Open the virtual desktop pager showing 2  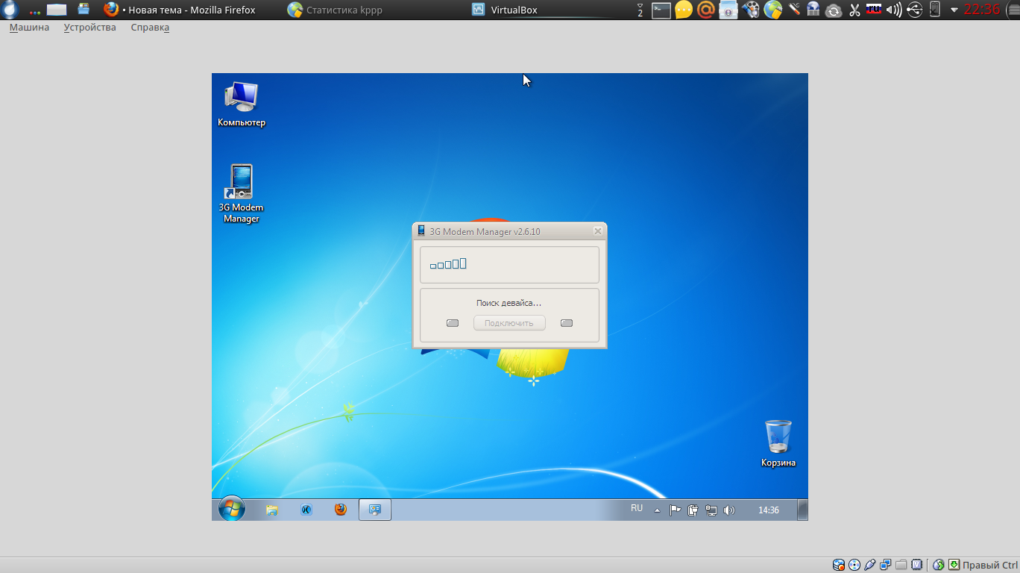click(640, 10)
